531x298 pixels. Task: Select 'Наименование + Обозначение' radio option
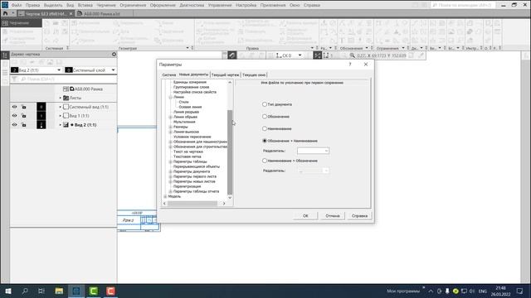265,161
